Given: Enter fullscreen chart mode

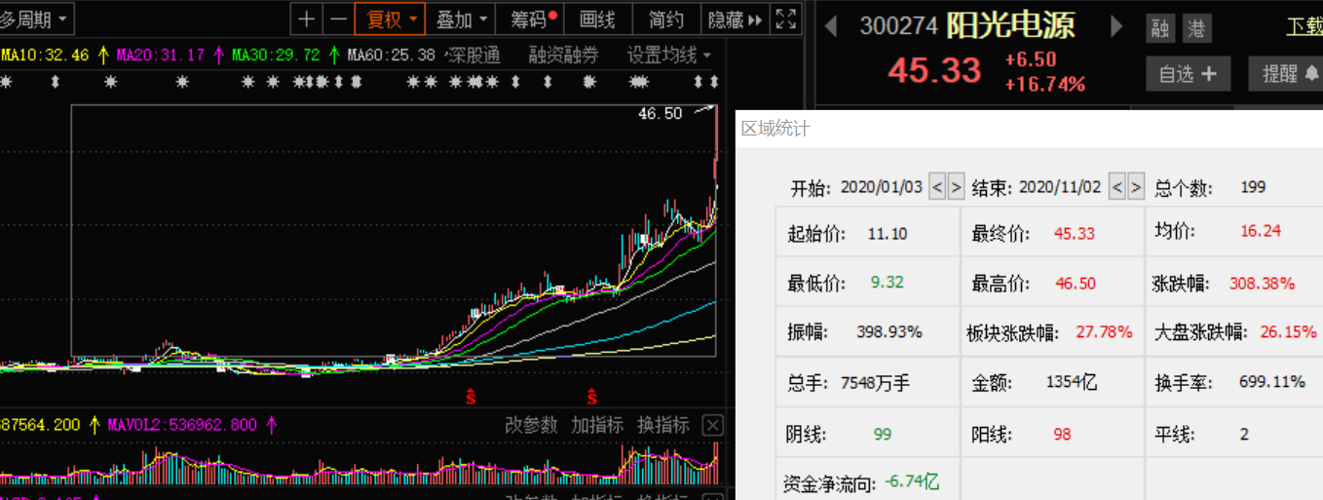Looking at the screenshot, I should 785,19.
